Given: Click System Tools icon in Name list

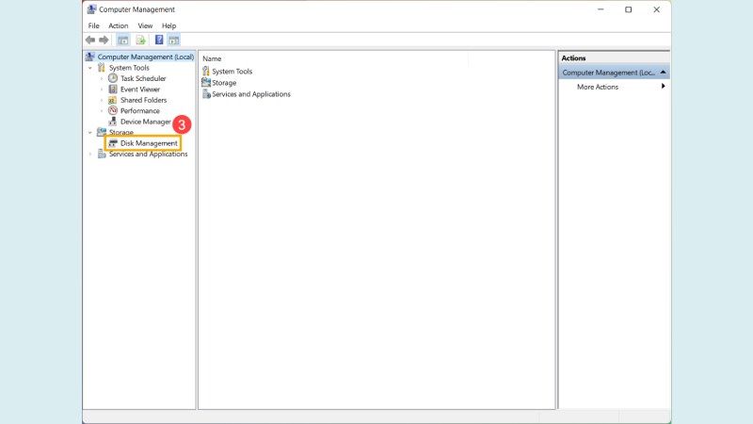Looking at the screenshot, I should [206, 72].
